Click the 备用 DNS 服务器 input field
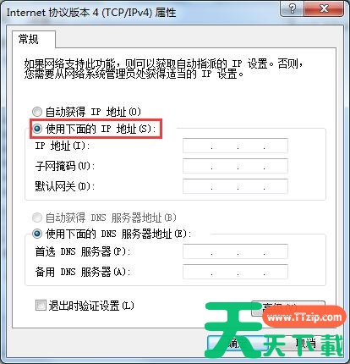Viewport: 350px width, 364px height. [x=235, y=272]
